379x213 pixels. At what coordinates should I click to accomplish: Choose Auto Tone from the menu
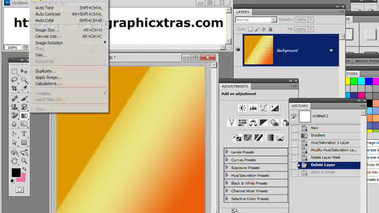[x=69, y=8]
